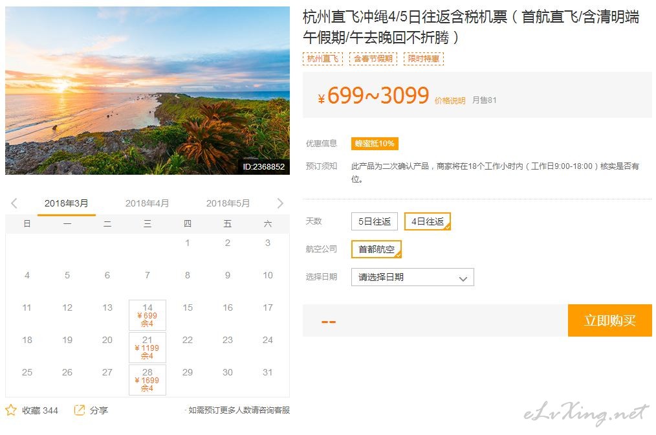This screenshot has height=435, width=656.
Task: Click the 限时特惠 tag
Action: click(424, 59)
